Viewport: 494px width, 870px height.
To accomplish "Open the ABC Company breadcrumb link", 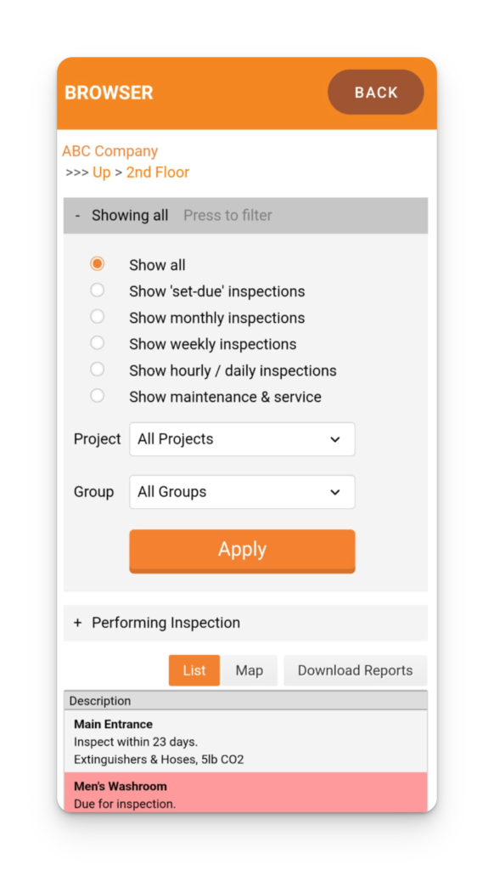I will [109, 151].
